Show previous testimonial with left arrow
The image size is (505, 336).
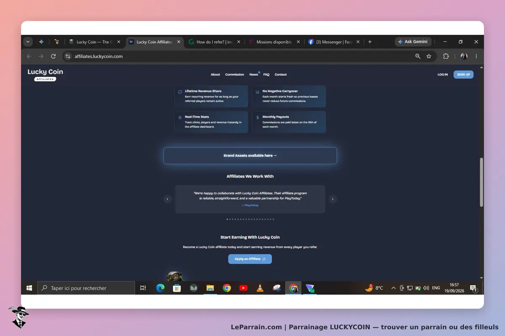click(167, 199)
